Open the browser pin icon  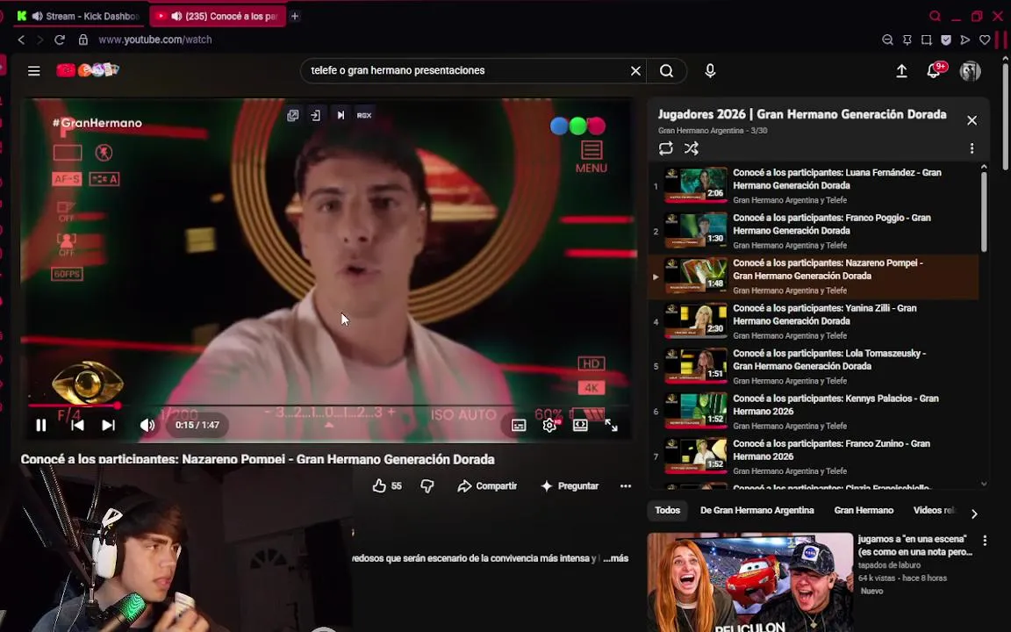(x=907, y=40)
